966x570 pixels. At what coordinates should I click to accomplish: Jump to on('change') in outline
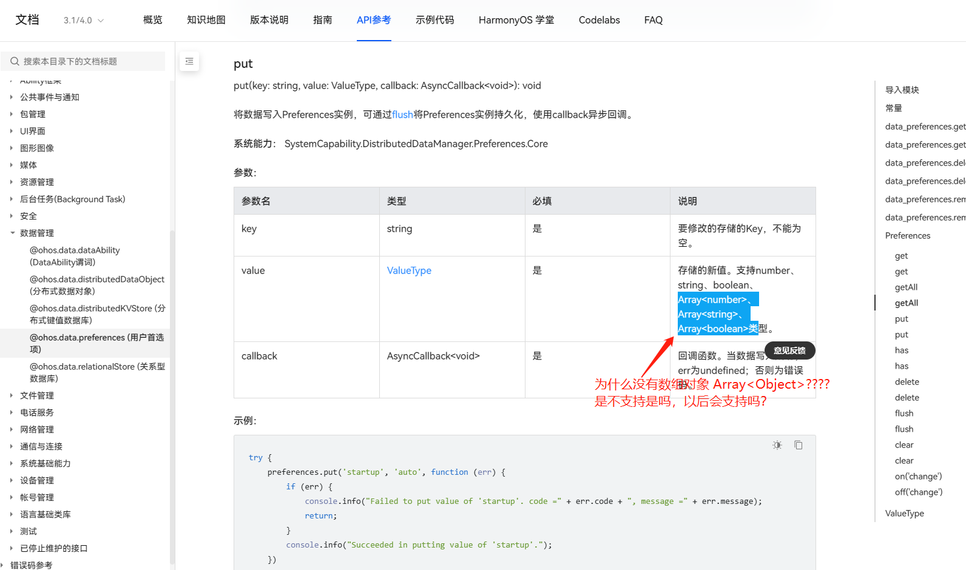919,476
